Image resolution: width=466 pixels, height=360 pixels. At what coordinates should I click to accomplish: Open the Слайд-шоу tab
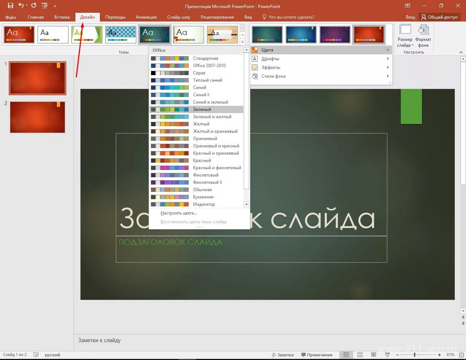pyautogui.click(x=179, y=17)
